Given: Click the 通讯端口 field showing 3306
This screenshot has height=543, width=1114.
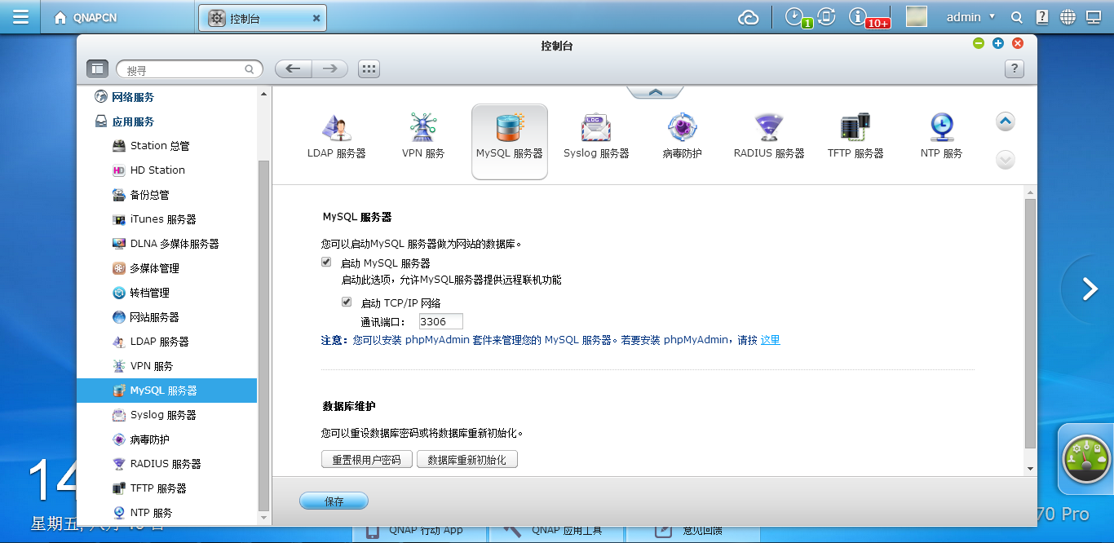Looking at the screenshot, I should click(440, 322).
